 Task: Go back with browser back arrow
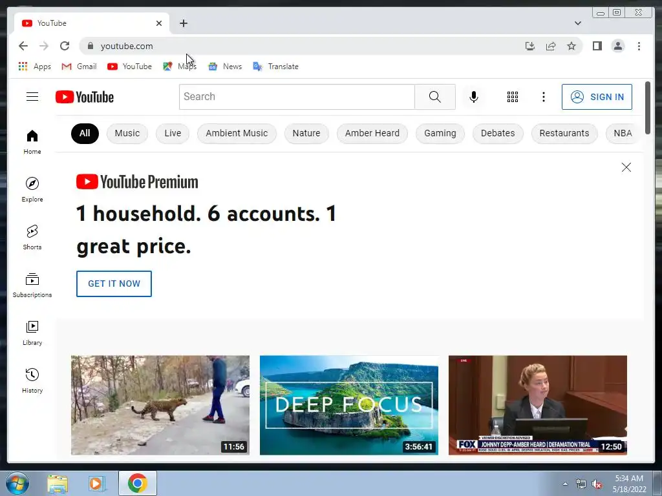pos(23,46)
